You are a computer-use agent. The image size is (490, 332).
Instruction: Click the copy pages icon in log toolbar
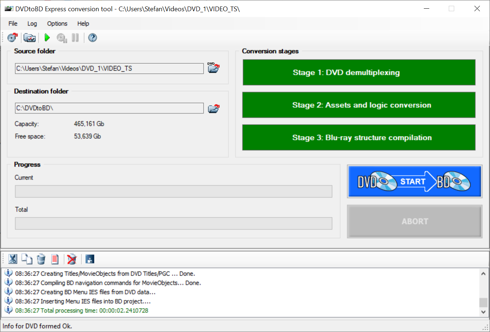27,259
